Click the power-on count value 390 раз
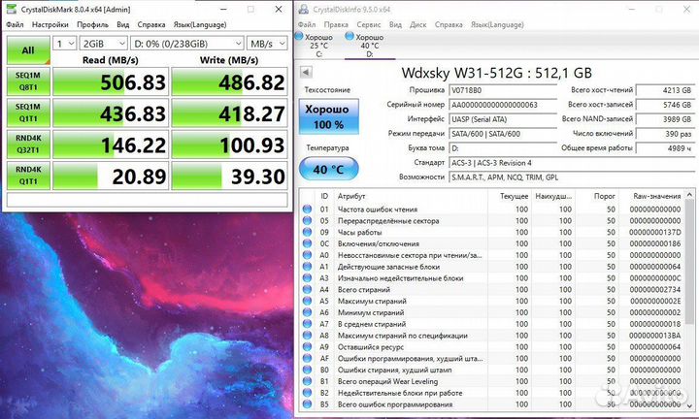699x419 pixels. tap(665, 134)
